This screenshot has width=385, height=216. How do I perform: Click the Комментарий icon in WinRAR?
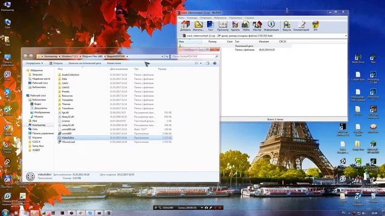[x=301, y=26]
